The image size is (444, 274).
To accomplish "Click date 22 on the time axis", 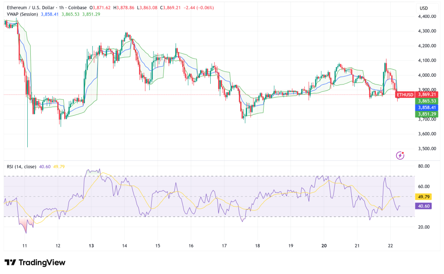I will coord(390,245).
